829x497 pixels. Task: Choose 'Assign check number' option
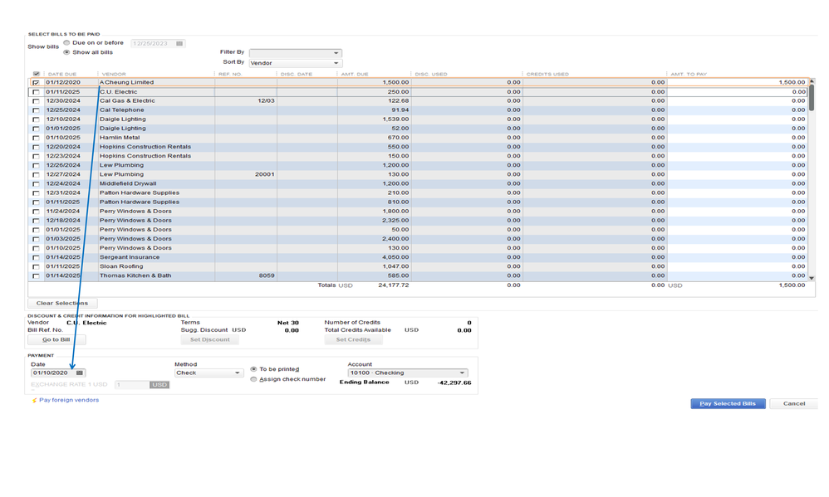click(x=254, y=379)
